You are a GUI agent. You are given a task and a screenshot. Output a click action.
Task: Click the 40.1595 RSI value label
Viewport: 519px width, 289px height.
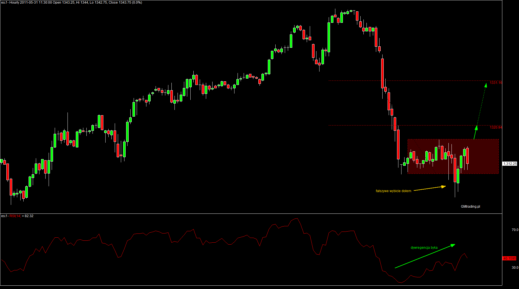(510, 258)
